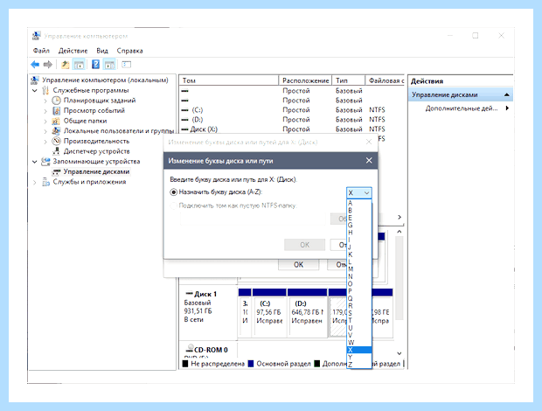Choose letter A in drive letter list

(x=359, y=203)
